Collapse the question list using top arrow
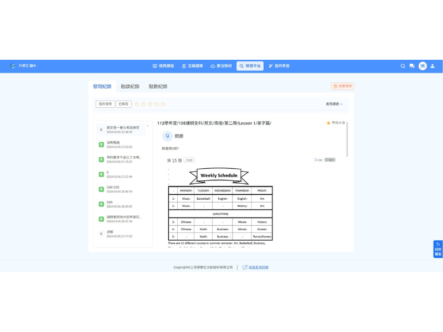Image resolution: width=443 pixels, height=332 pixels. click(x=147, y=126)
